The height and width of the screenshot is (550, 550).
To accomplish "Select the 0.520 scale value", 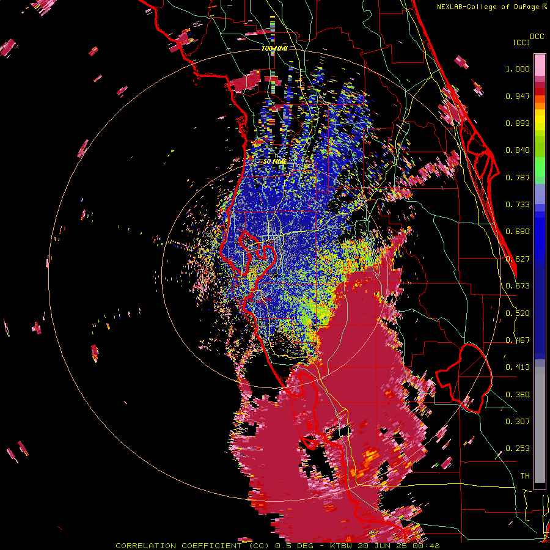I will (x=518, y=313).
